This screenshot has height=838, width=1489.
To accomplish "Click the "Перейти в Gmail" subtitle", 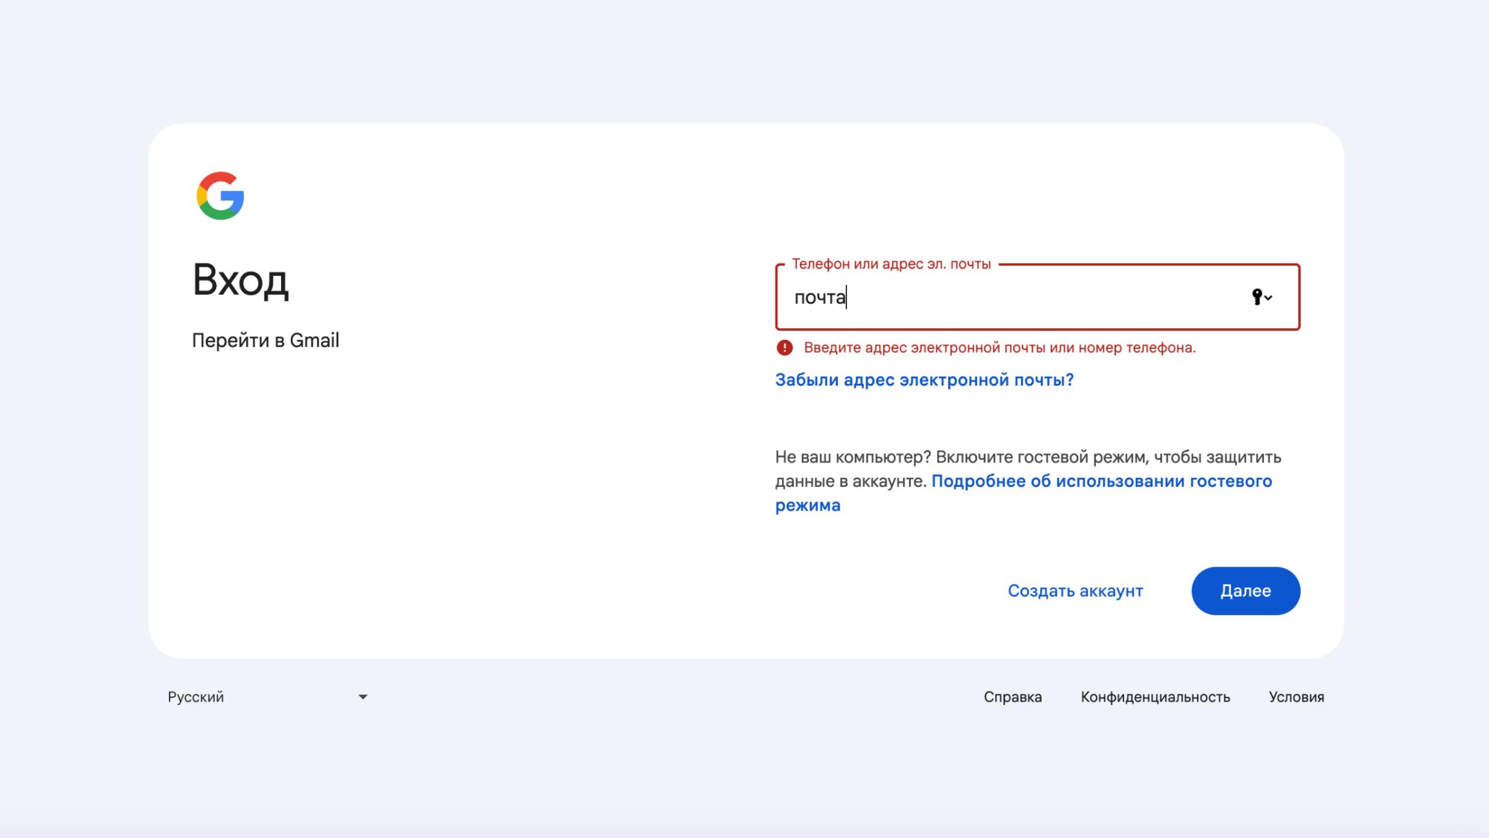I will (x=265, y=340).
